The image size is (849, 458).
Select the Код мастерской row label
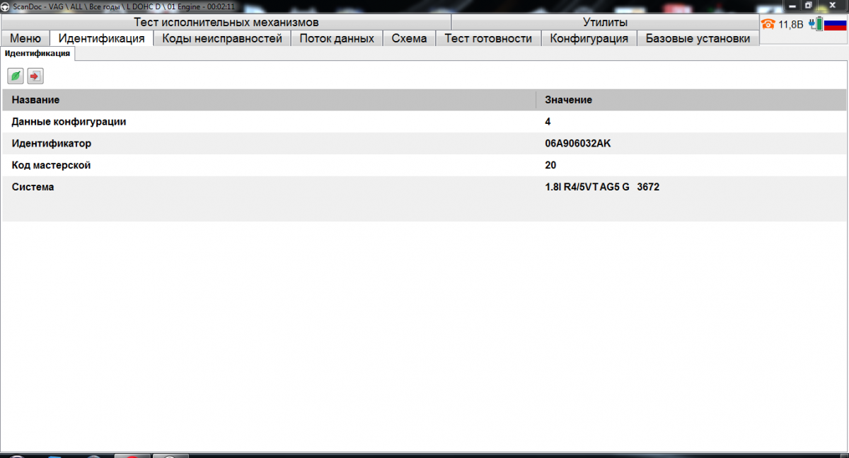(x=52, y=165)
